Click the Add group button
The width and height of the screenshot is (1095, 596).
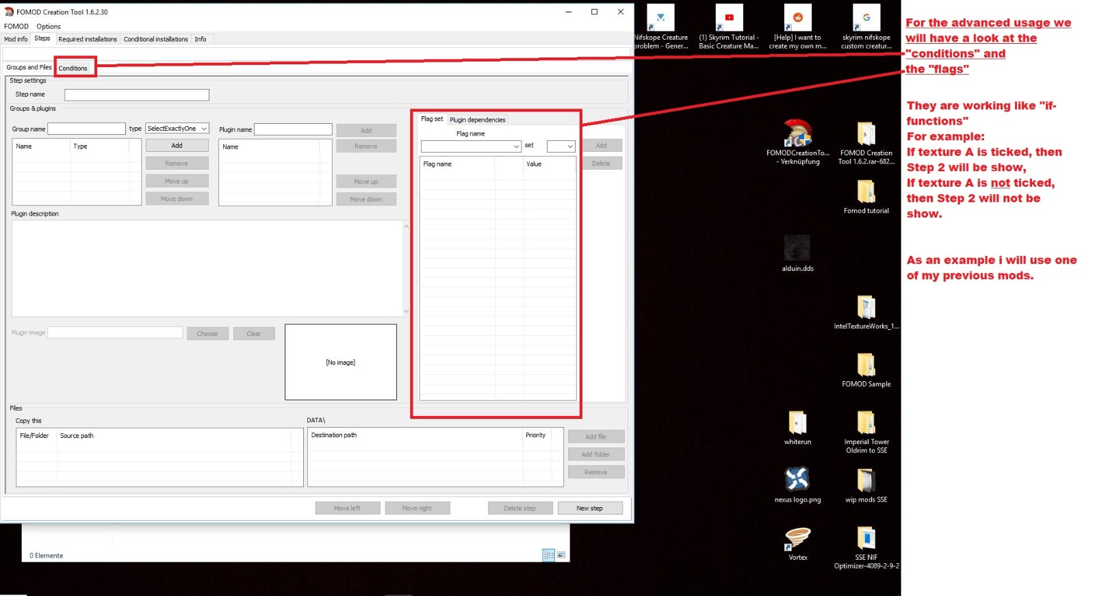(177, 146)
